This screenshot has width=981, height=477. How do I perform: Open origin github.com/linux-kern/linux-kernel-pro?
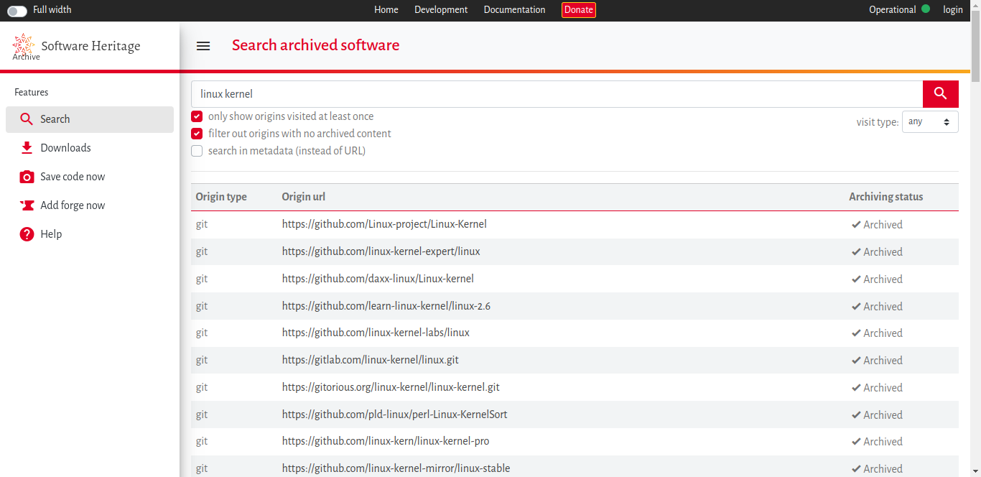tap(386, 441)
